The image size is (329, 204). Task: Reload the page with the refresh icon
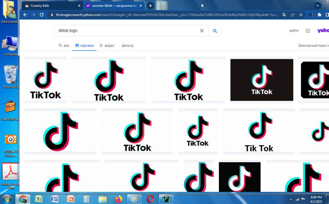coord(42,15)
